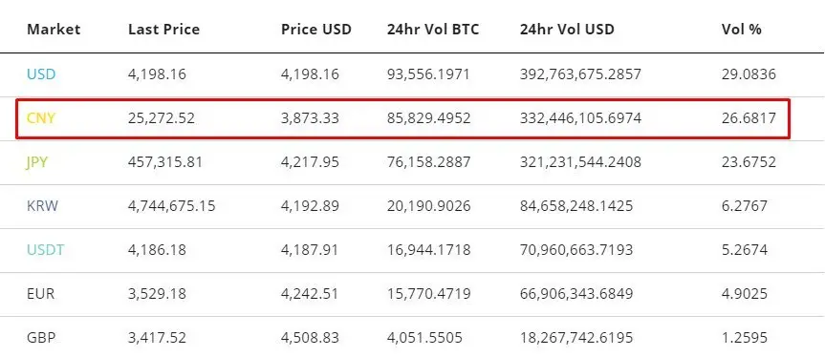Image resolution: width=825 pixels, height=357 pixels.
Task: Click GBP 24hr volume USD 18,267,742.6195
Action: click(576, 337)
